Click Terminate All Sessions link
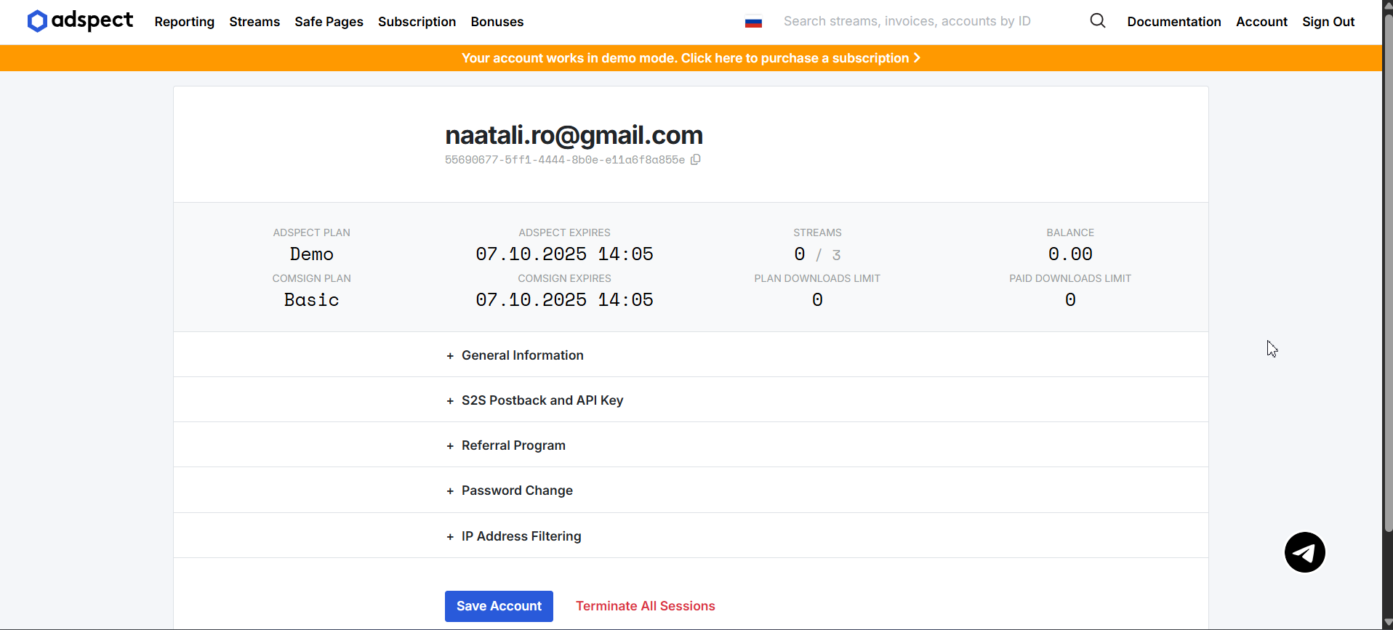Screen dimensions: 1393x630 click(645, 606)
